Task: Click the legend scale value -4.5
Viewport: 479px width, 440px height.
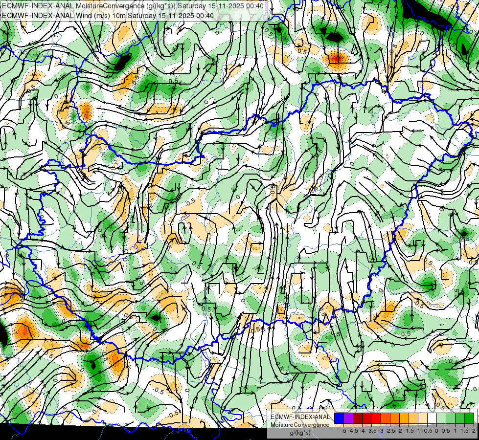Action: [353, 431]
